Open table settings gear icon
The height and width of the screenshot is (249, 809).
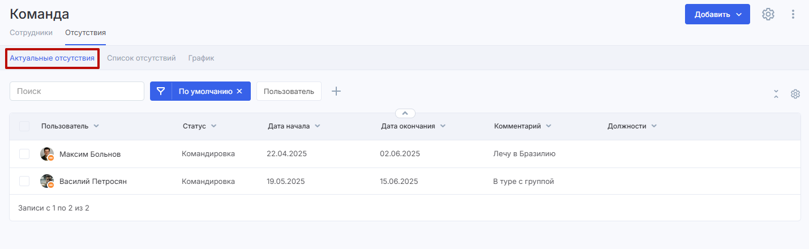(x=795, y=94)
